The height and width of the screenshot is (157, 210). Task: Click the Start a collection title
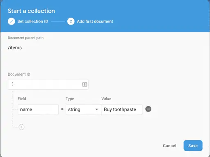pos(31,11)
